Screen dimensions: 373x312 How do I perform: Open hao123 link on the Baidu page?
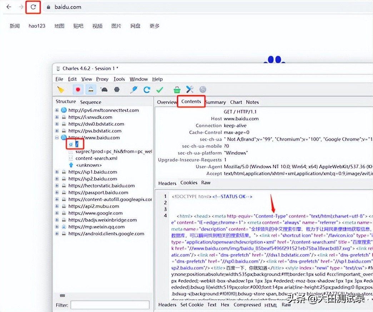pyautogui.click(x=37, y=26)
